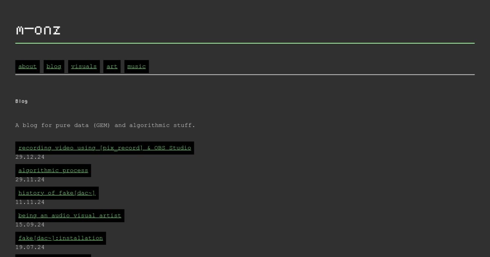
Task: Click the 15.09.24 post date
Action: (x=30, y=225)
